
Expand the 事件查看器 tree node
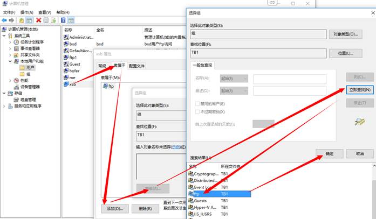point(10,48)
